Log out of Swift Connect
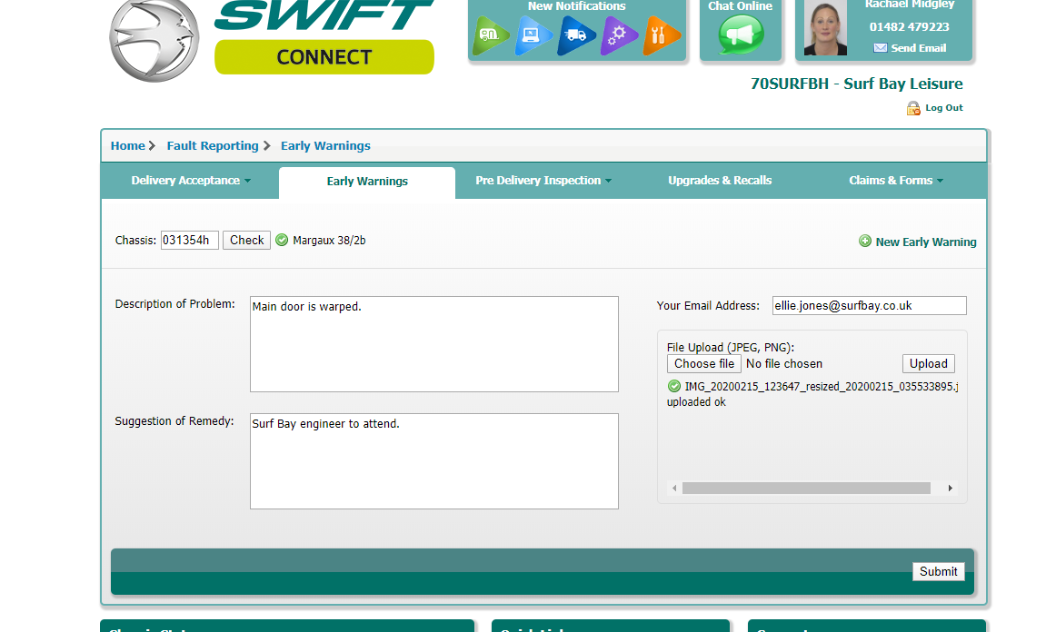Image resolution: width=1046 pixels, height=632 pixels. 944,108
